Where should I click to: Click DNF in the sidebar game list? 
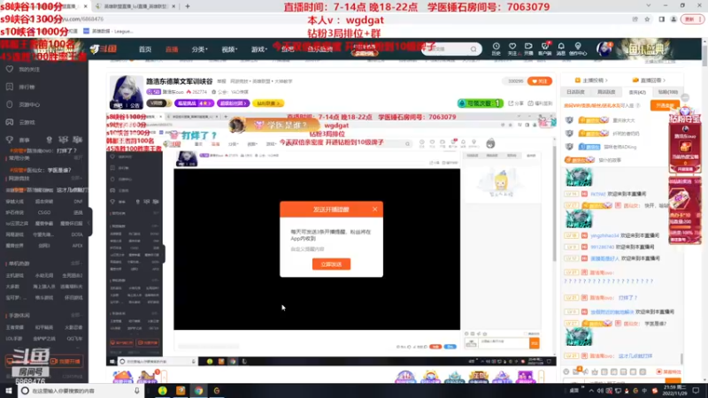(x=78, y=202)
